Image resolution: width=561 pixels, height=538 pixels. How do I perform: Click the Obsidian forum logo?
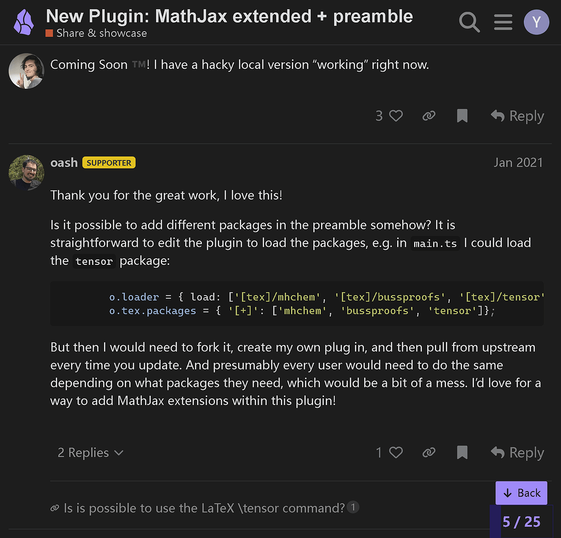(x=24, y=22)
